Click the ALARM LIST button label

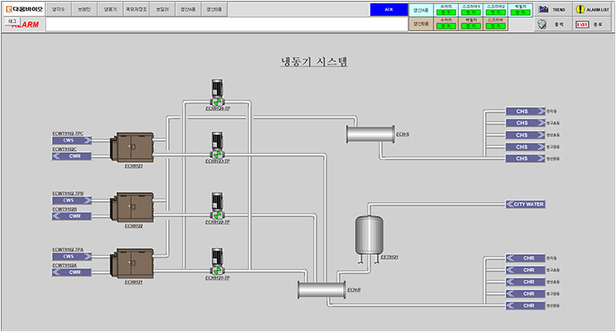(x=598, y=9)
